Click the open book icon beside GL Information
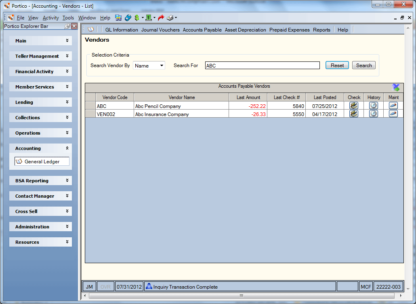The image size is (416, 304). (91, 30)
